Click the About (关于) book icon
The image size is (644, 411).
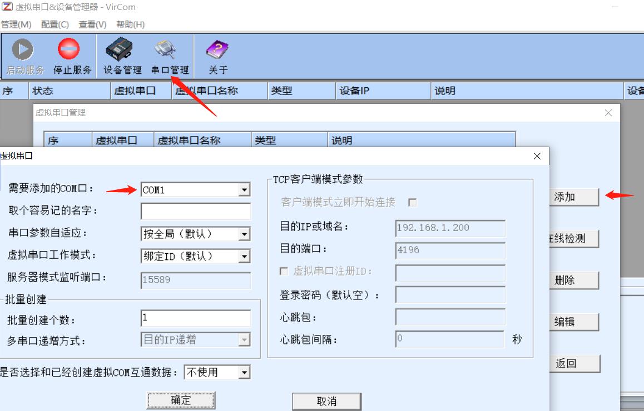point(217,50)
